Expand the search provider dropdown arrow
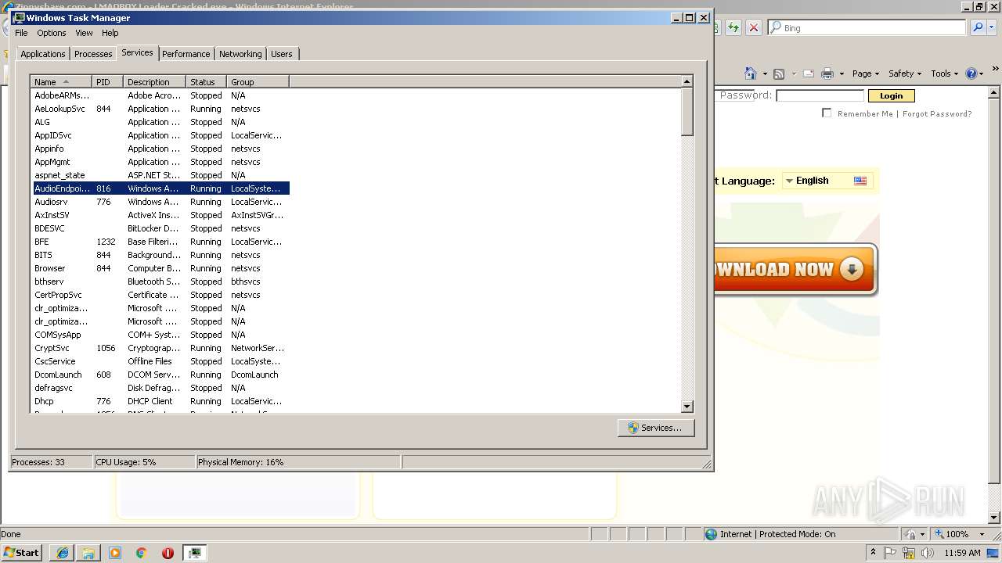Image resolution: width=1002 pixels, height=563 pixels. pyautogui.click(x=992, y=28)
